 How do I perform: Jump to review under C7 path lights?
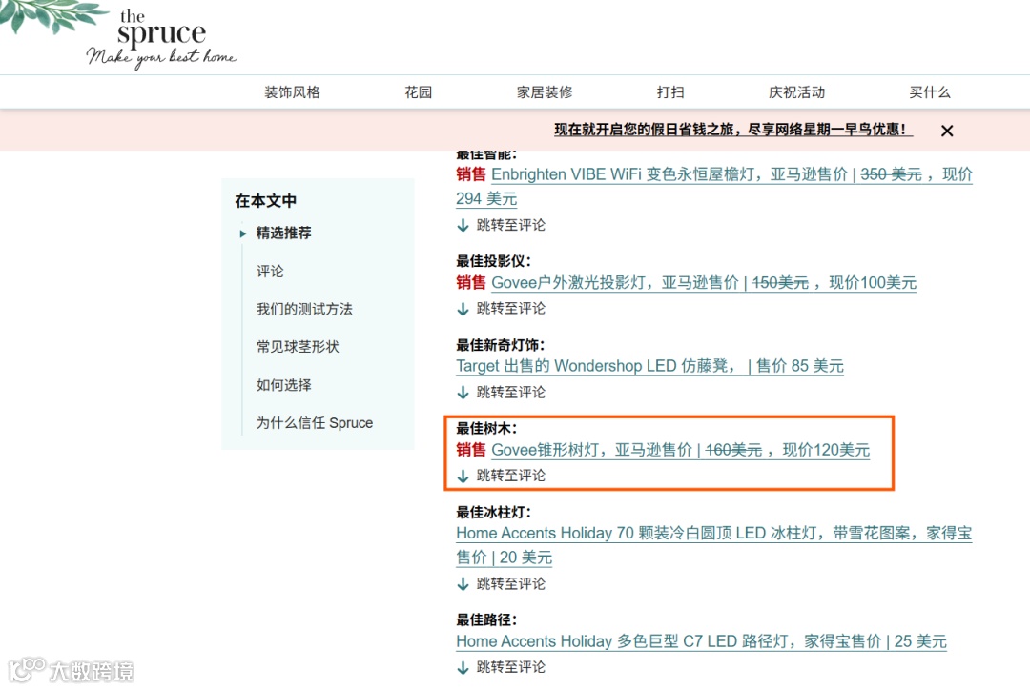click(x=511, y=667)
